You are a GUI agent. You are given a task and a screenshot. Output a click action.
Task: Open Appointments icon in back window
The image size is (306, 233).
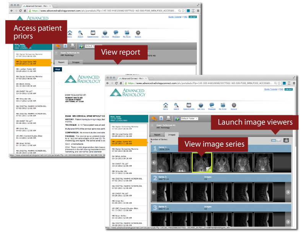point(93,33)
